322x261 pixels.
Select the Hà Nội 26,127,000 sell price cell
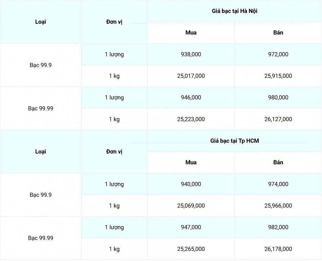[x=278, y=119]
